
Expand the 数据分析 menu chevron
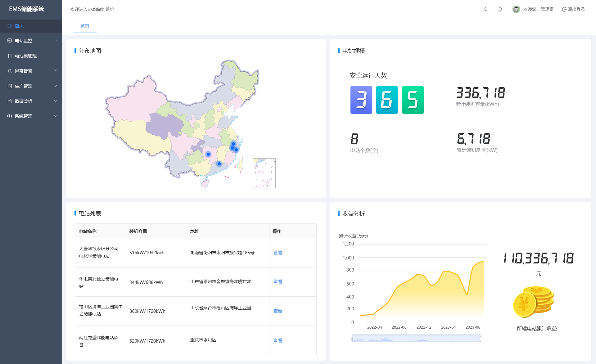click(x=56, y=101)
